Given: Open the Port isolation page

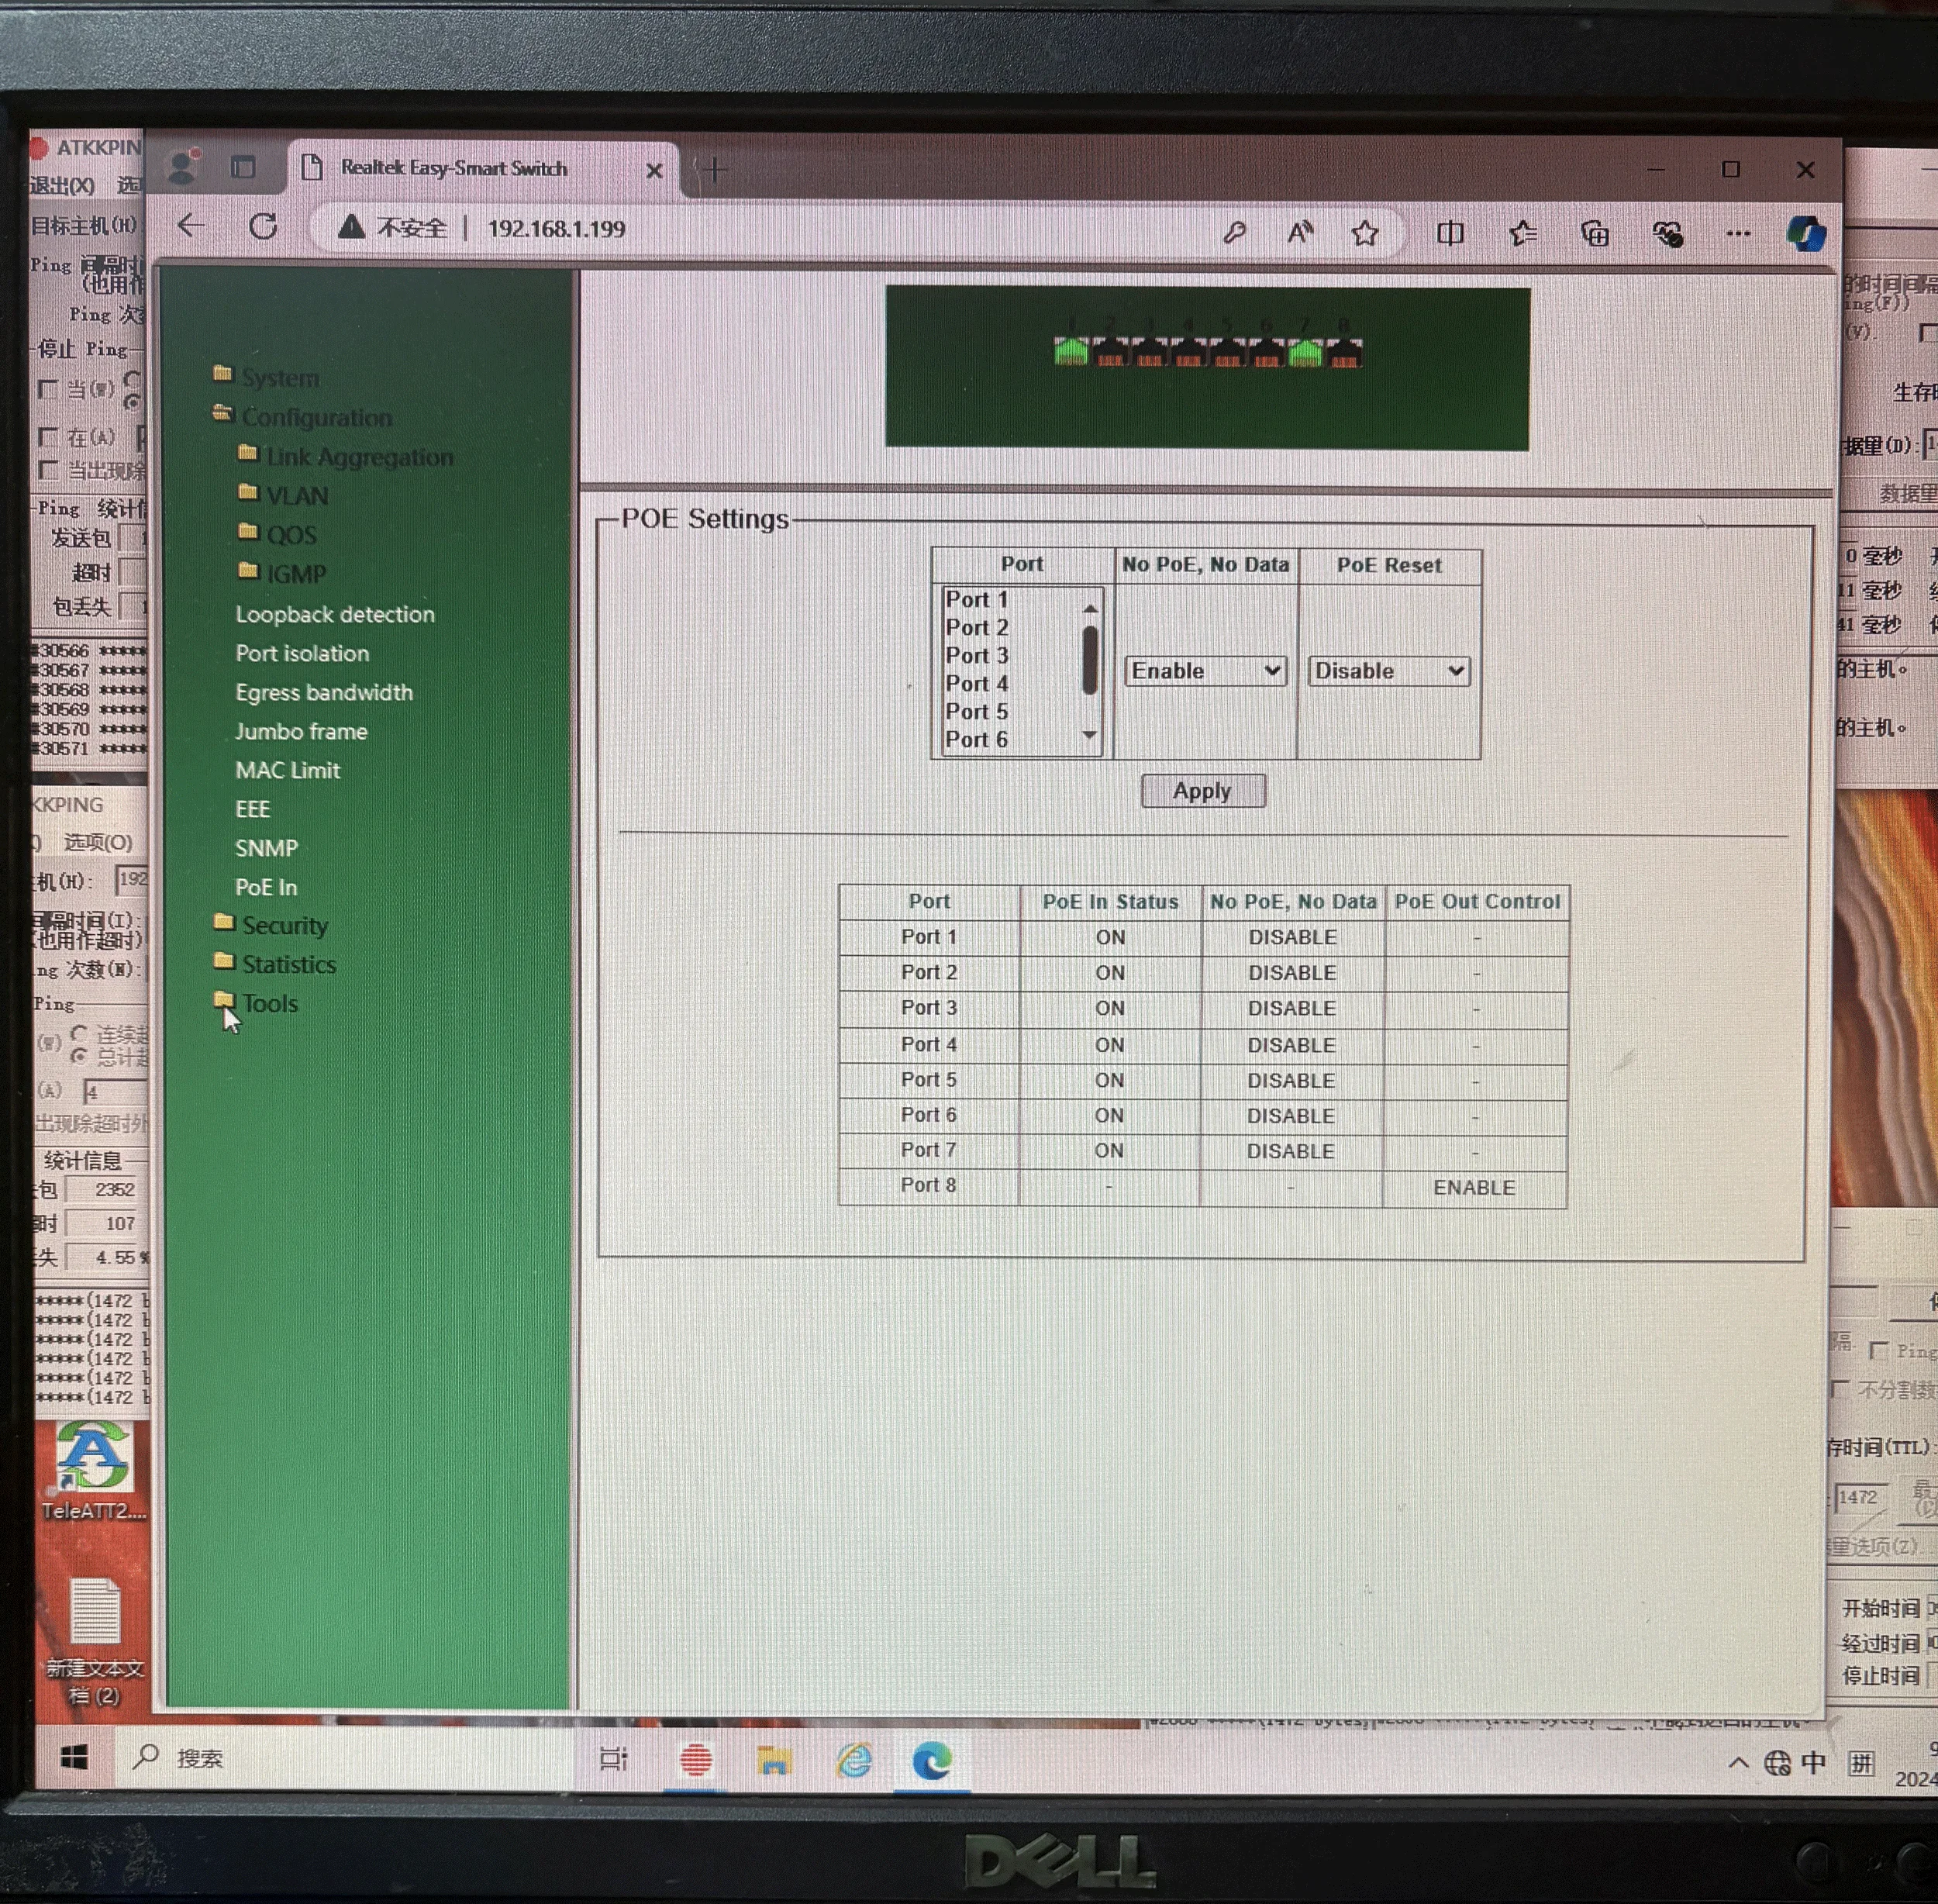Looking at the screenshot, I should [x=302, y=653].
